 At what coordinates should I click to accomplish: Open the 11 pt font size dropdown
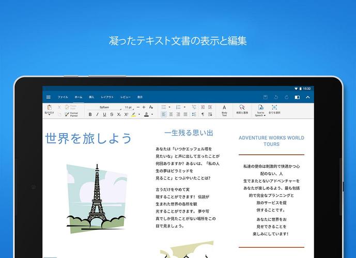(128, 107)
